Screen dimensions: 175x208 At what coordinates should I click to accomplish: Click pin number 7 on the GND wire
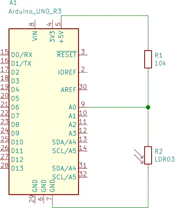49,199
